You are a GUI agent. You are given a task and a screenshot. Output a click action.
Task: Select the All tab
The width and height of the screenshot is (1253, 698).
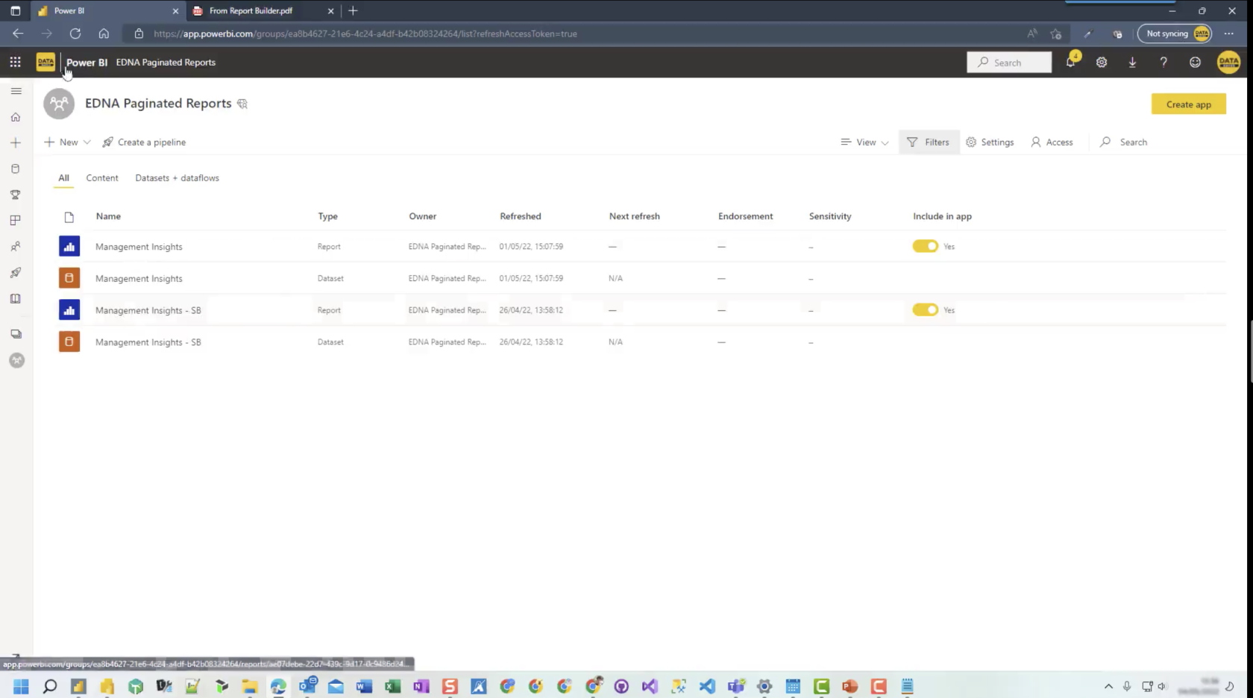pyautogui.click(x=64, y=178)
